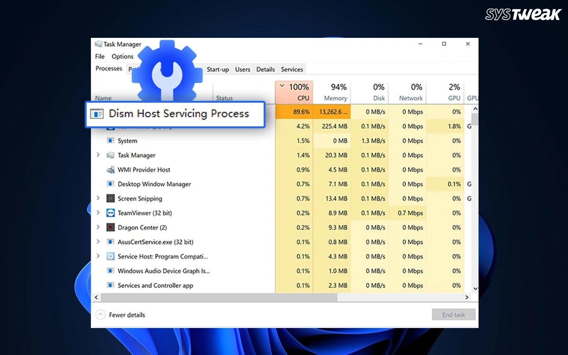Click the Task Manager title bar icon
The width and height of the screenshot is (568, 355).
[98, 44]
